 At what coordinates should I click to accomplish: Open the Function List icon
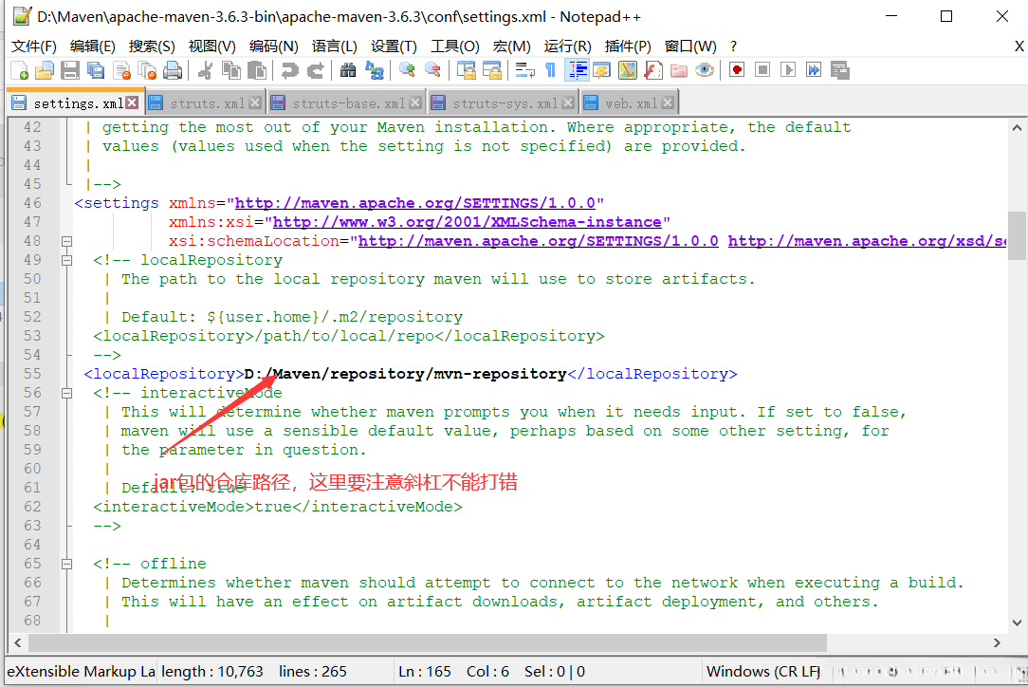pos(653,70)
